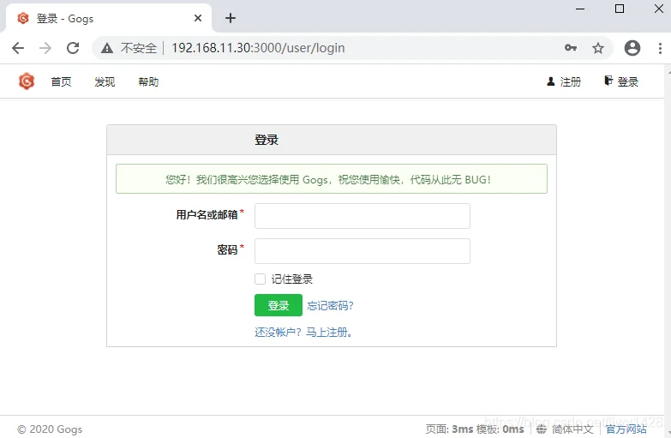
Task: Open 首页 in navigation bar
Action: (x=61, y=81)
